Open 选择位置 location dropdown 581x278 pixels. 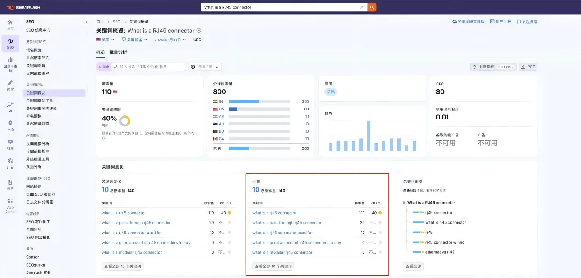pyautogui.click(x=205, y=67)
